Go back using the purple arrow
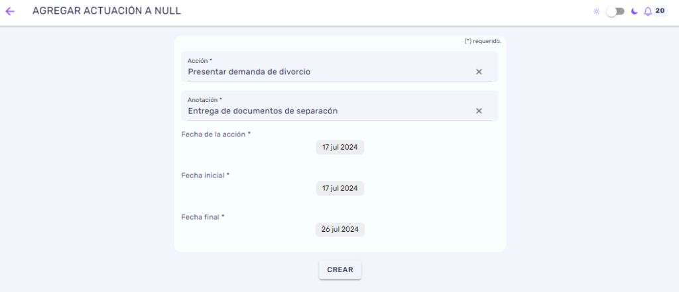The height and width of the screenshot is (292, 679). click(9, 11)
